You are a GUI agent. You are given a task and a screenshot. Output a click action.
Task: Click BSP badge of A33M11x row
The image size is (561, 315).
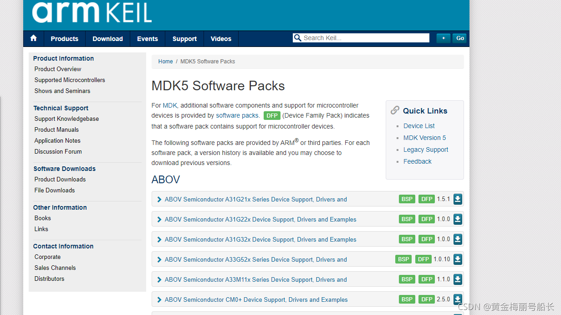click(x=407, y=279)
